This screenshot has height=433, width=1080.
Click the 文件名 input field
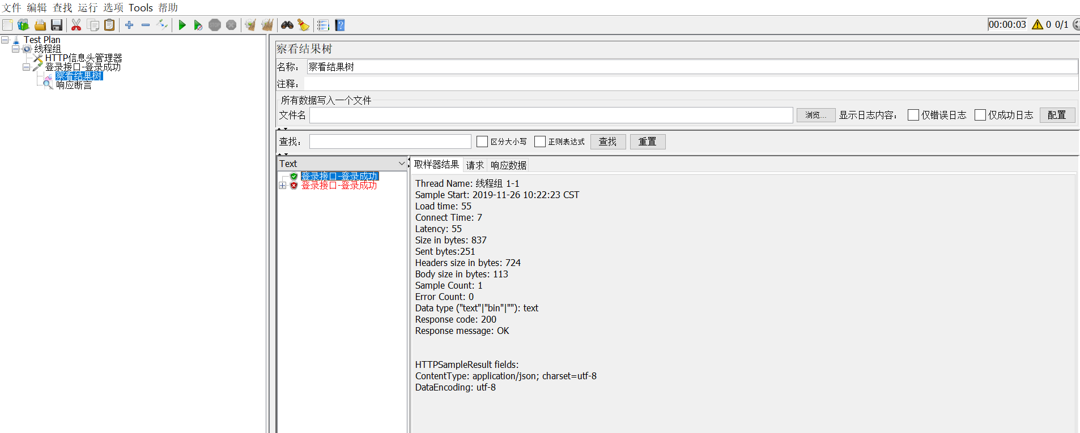[x=551, y=115]
